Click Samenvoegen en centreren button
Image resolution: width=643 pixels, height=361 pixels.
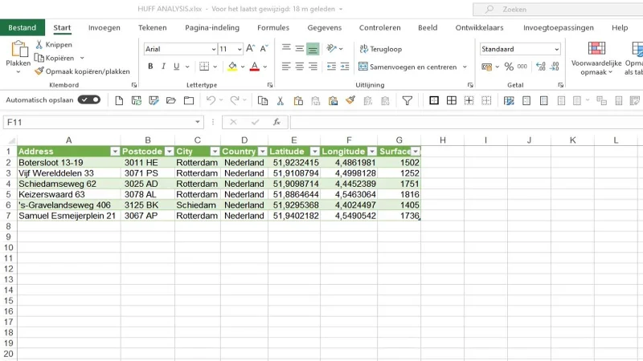point(408,67)
